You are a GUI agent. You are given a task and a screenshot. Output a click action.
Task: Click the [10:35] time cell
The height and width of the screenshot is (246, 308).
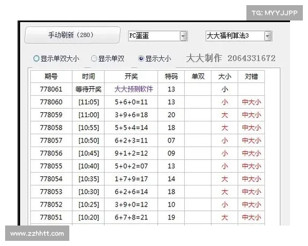(88, 179)
